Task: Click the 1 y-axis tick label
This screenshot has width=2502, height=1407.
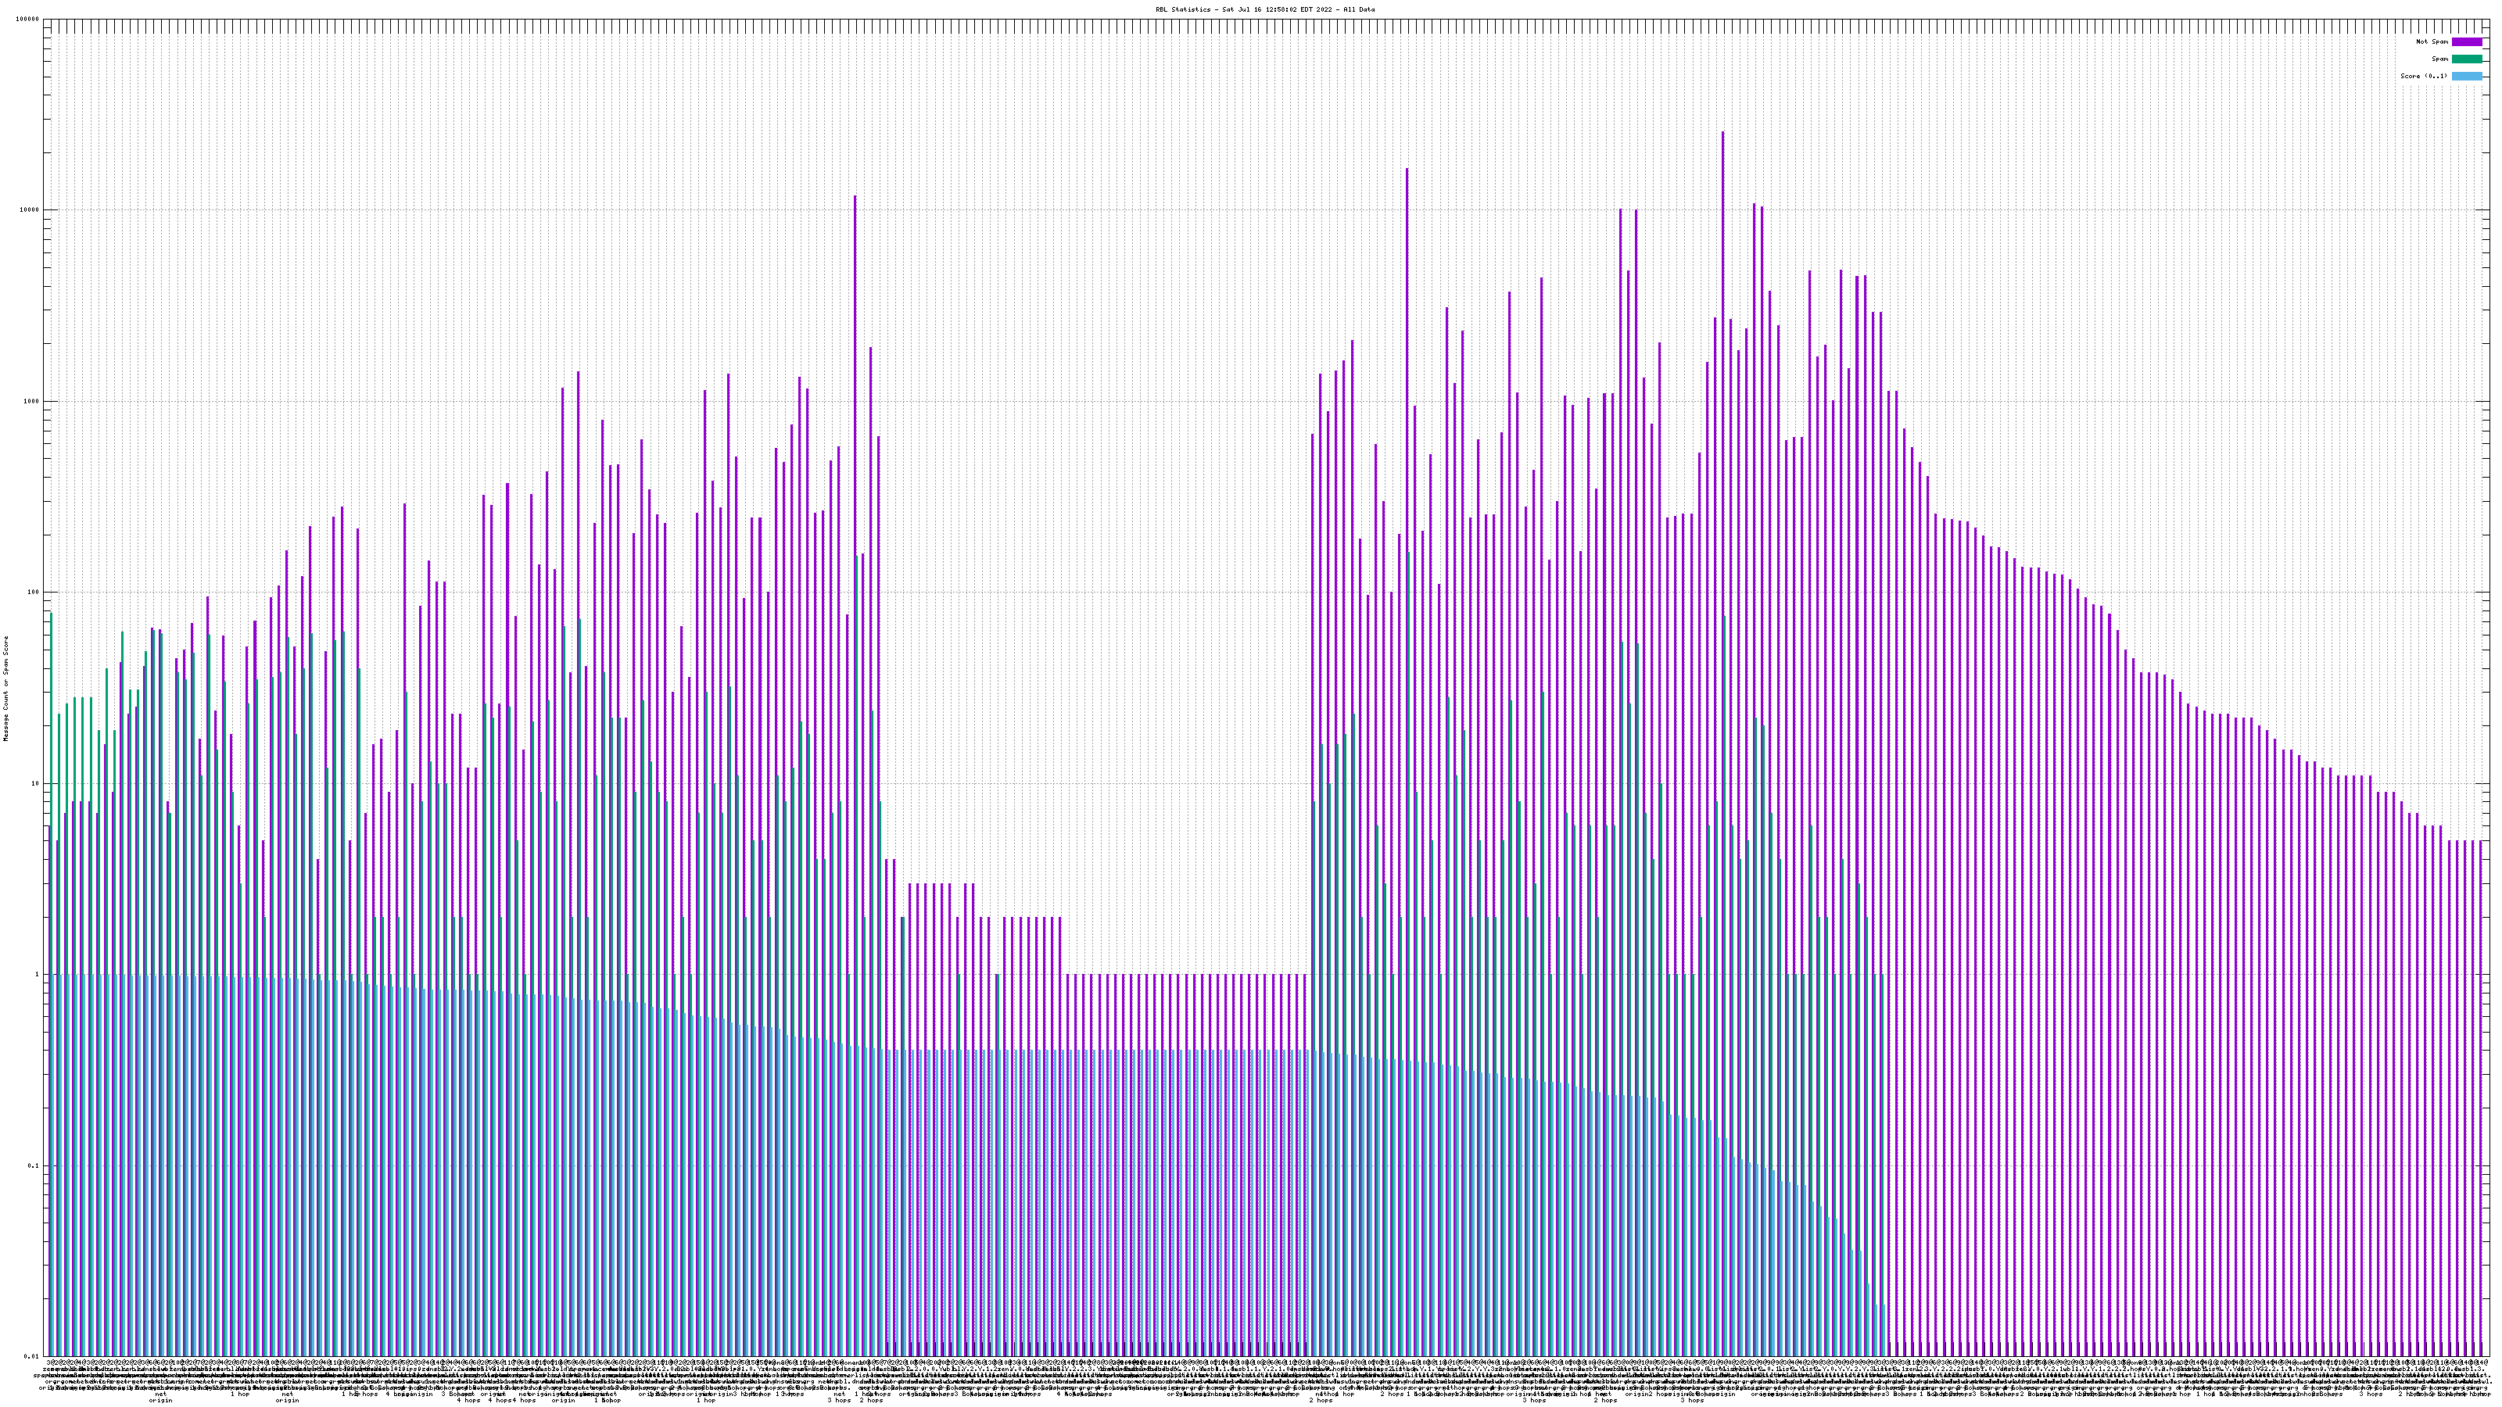Action: coord(38,975)
